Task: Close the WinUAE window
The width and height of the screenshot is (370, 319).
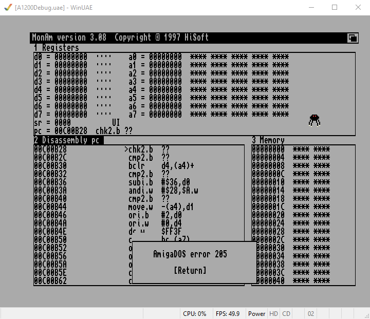Action: [358, 7]
